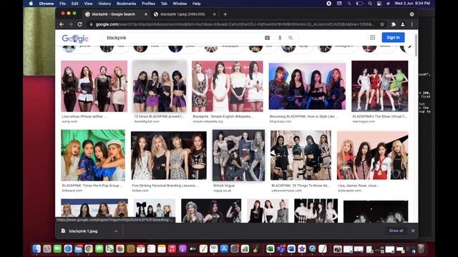Open the 10 times BLACKPINK proved image thumbnail
The width and height of the screenshot is (458, 257).
point(160,86)
